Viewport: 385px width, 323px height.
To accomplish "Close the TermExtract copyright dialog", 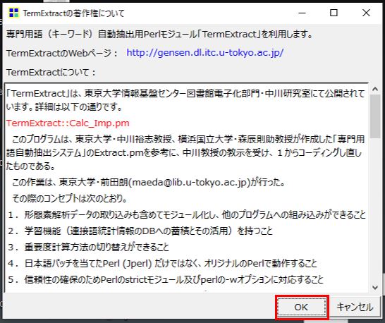I will pos(366,13).
